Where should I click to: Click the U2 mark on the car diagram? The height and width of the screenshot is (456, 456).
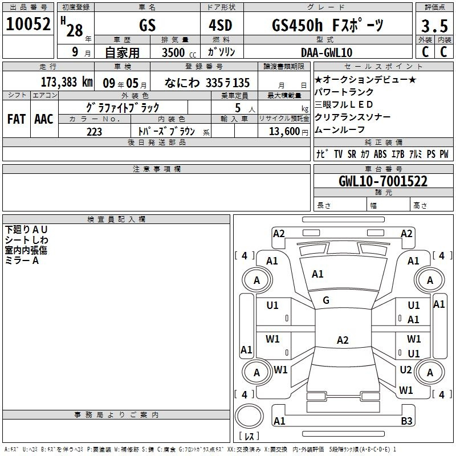click(406, 370)
